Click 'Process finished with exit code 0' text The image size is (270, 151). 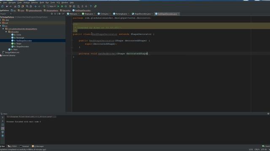(x=24, y=122)
